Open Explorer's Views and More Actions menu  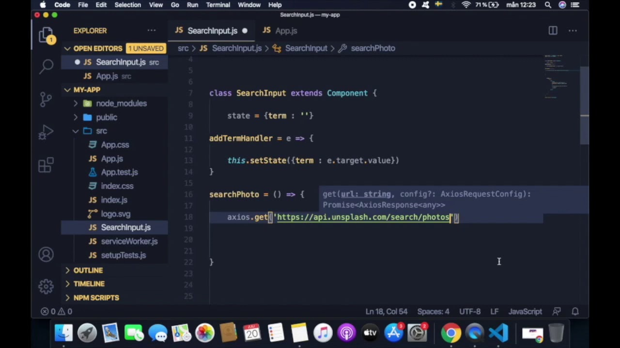pos(152,30)
